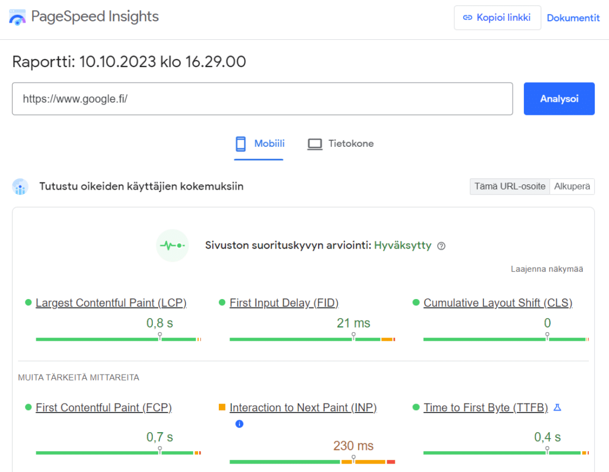Switch to the Mobiili tab
609x472 pixels.
tap(259, 144)
